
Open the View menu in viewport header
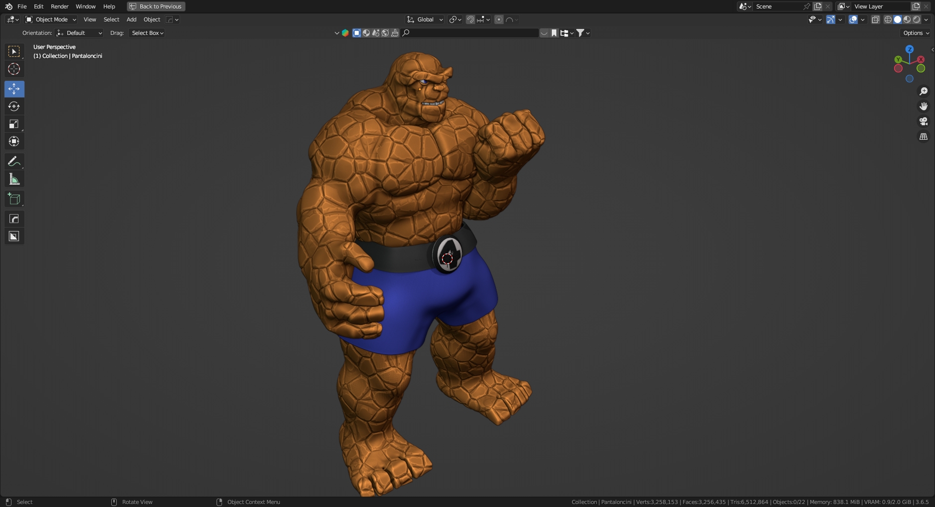click(90, 19)
